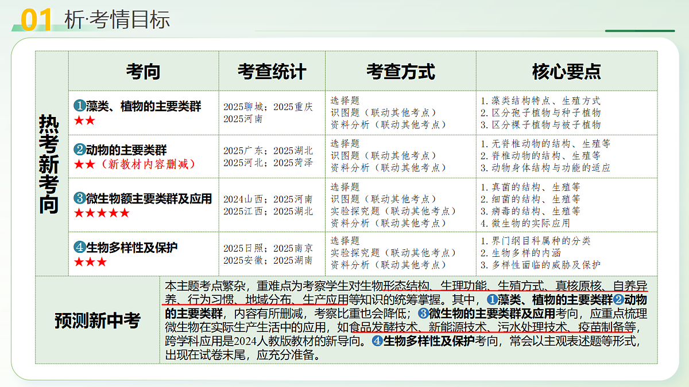689x387 pixels.
Task: Click the numbered circle ❸ before 微生物额
Action: [x=79, y=198]
